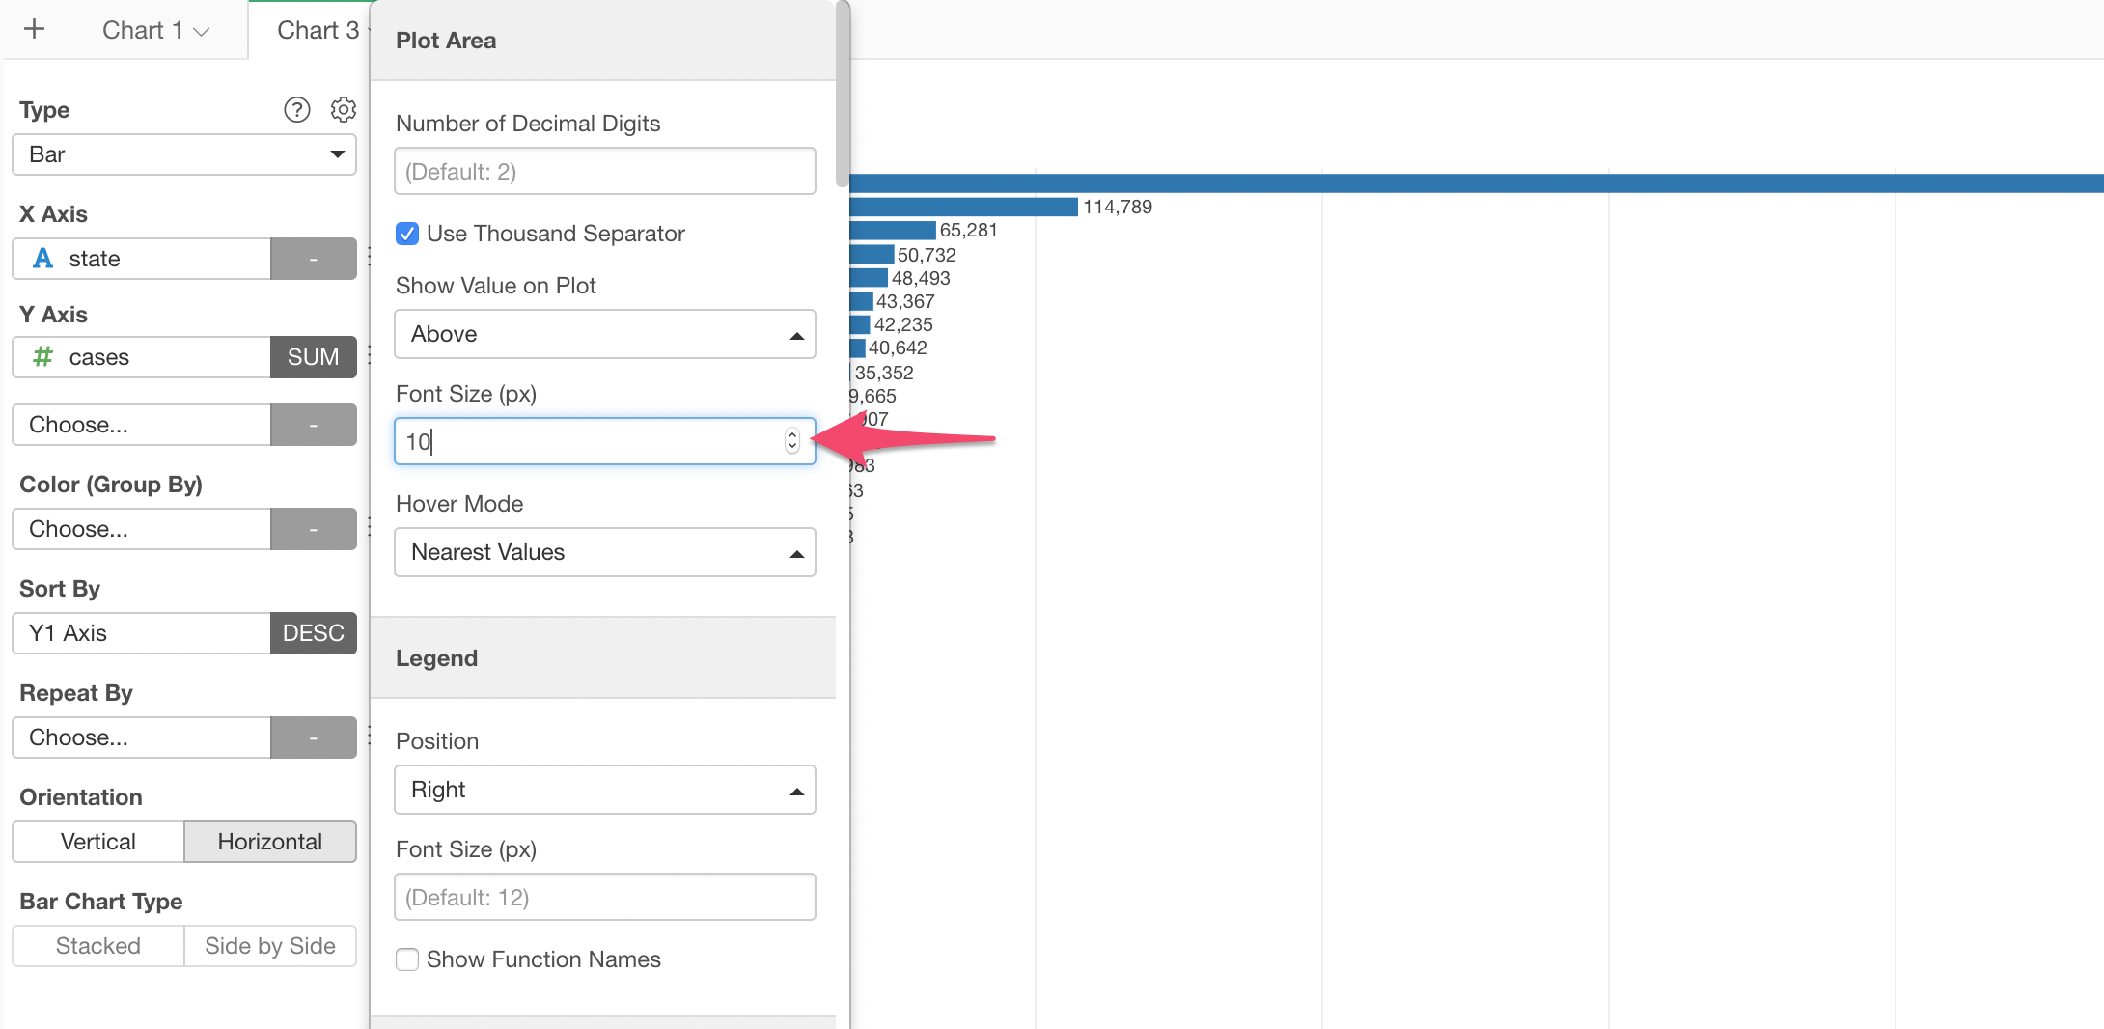Switch to the Chart 3 tab

point(318,30)
